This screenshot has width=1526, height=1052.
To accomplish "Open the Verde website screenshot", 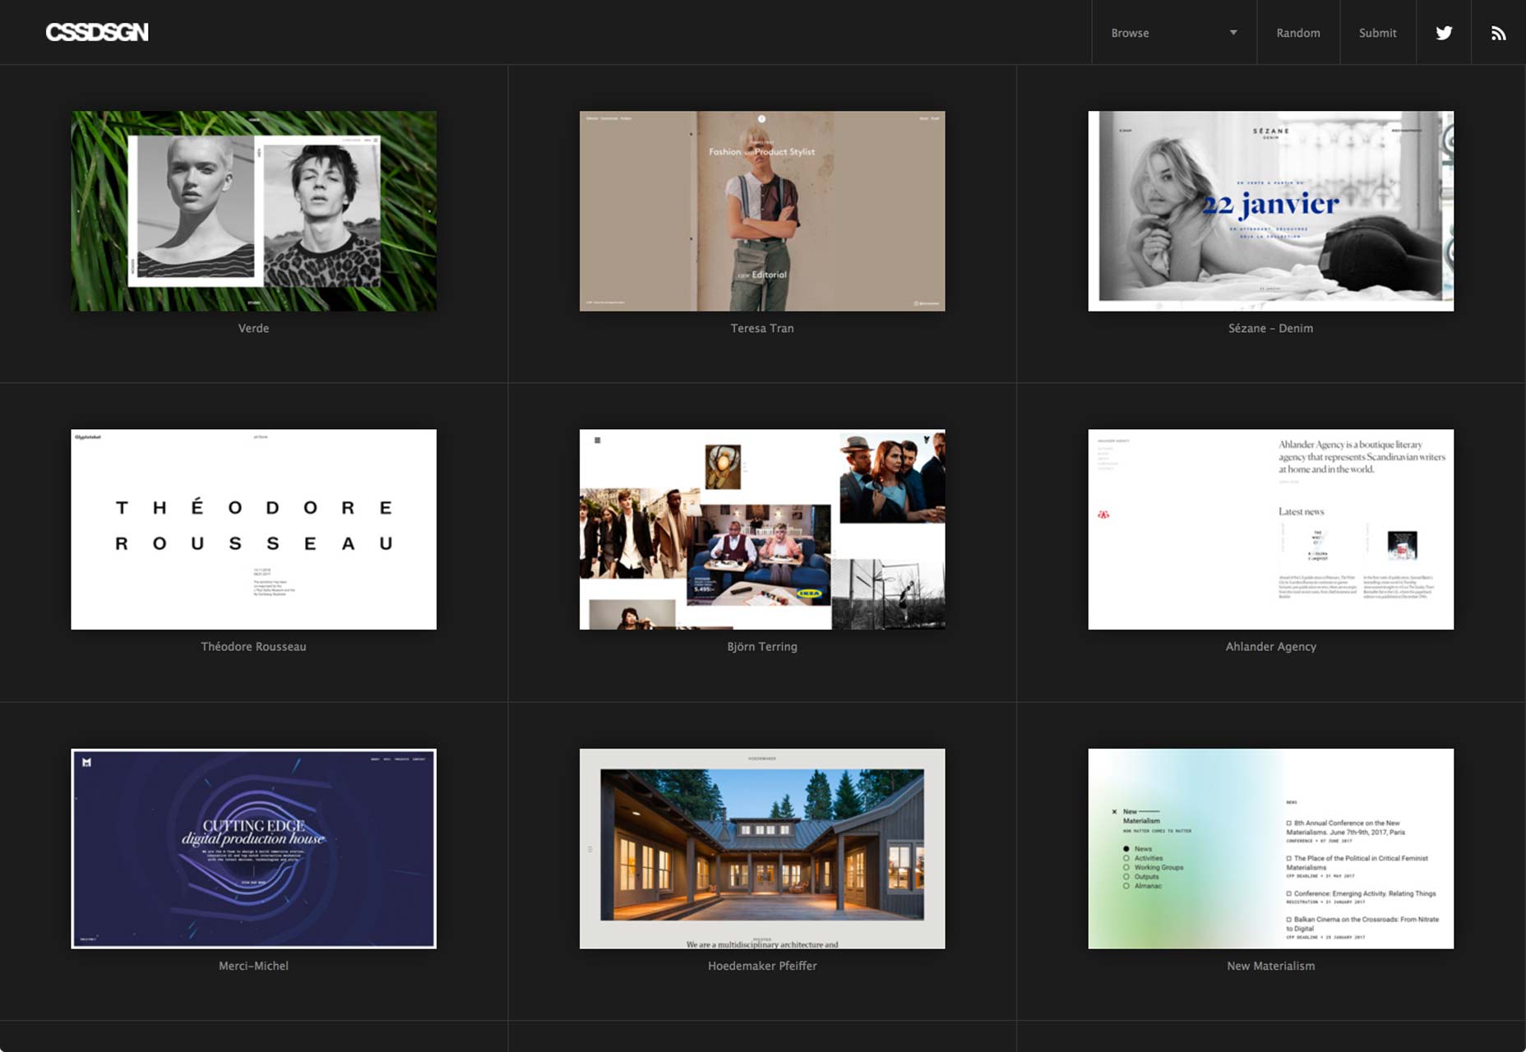I will click(x=253, y=210).
